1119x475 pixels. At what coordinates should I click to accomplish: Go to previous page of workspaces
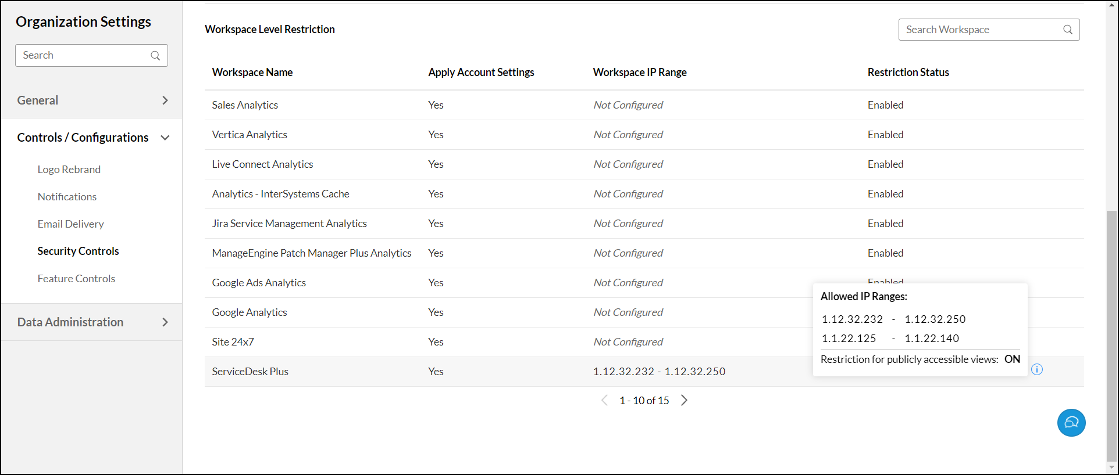604,400
